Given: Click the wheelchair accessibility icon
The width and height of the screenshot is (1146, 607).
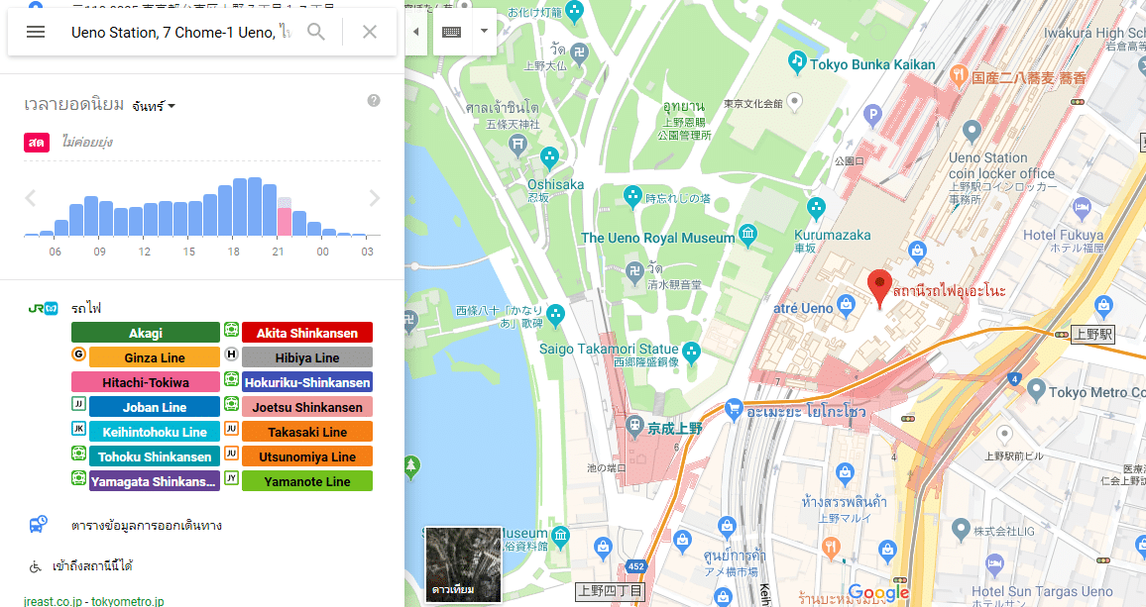Looking at the screenshot, I should [35, 566].
